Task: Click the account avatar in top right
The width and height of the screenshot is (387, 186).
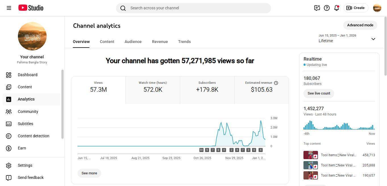Action: (x=377, y=8)
